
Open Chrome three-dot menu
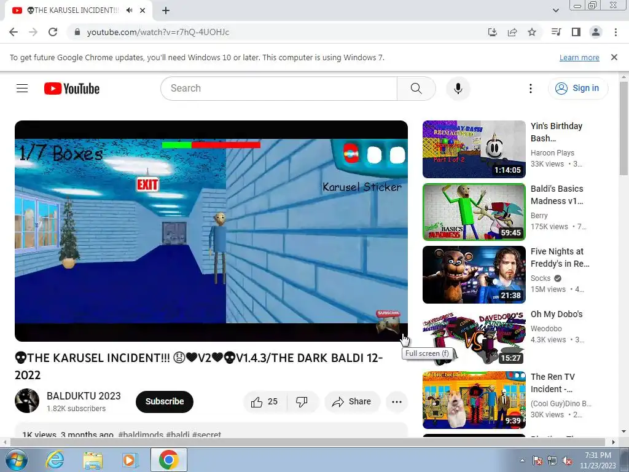(x=615, y=32)
